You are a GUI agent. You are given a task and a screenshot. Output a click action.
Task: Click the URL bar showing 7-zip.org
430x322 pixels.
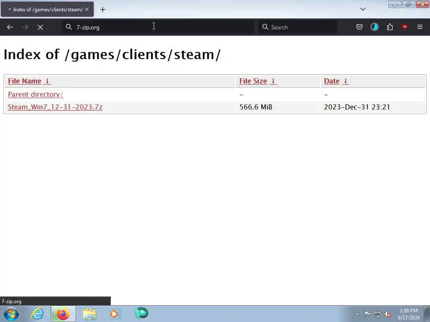[158, 27]
